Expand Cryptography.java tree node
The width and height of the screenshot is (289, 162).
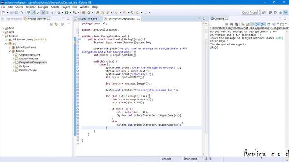pos(13,55)
